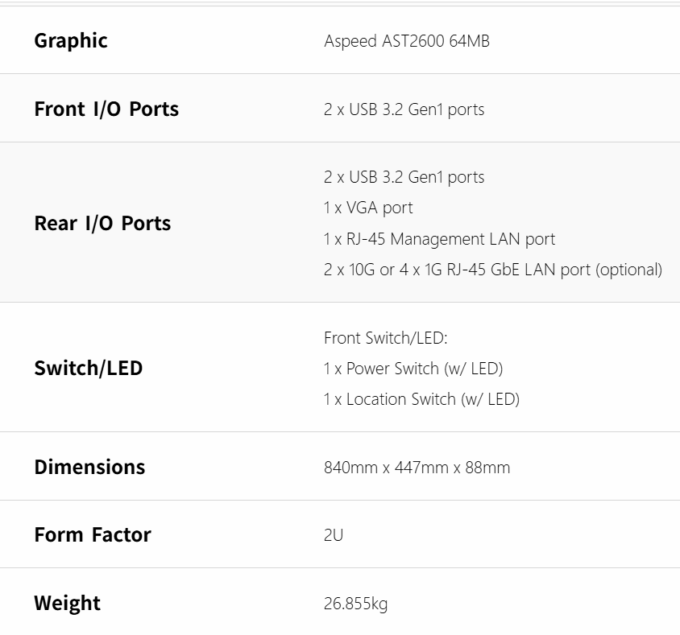Screen dimensions: 680x635
Task: Click USB 3.2 ports in Rear I/O row
Action: (404, 177)
